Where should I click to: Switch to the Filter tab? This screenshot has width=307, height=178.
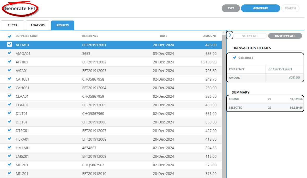13,25
